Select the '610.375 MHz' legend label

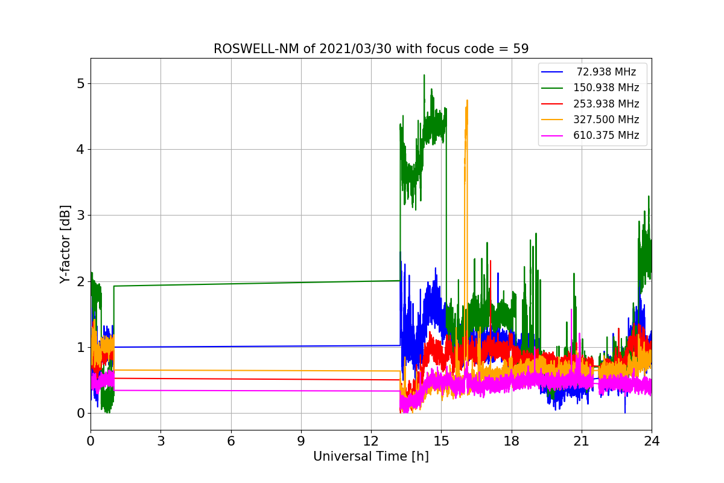[x=606, y=135]
